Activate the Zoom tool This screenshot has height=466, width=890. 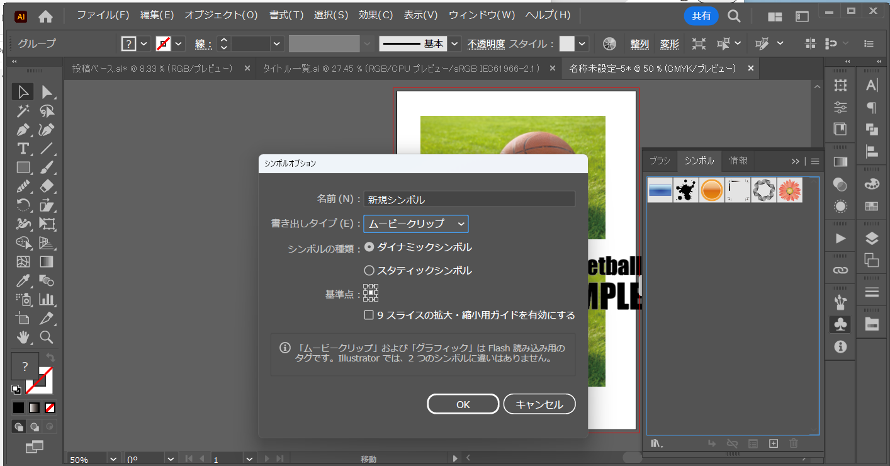(x=47, y=337)
